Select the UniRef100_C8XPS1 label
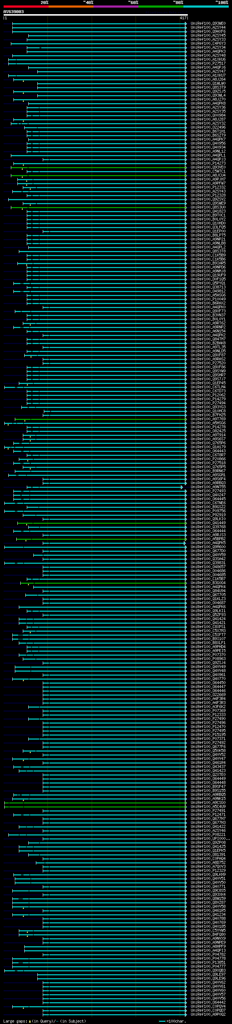This screenshot has width=232, height=1024. [208, 627]
